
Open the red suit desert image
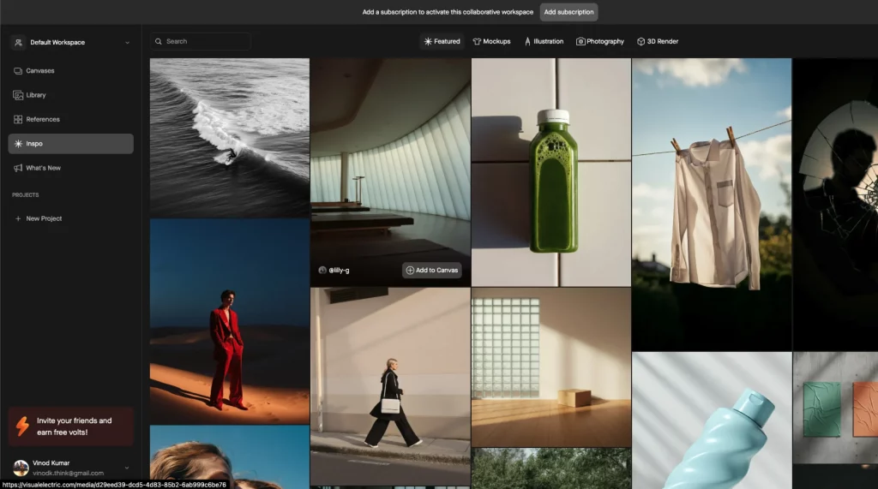(230, 321)
